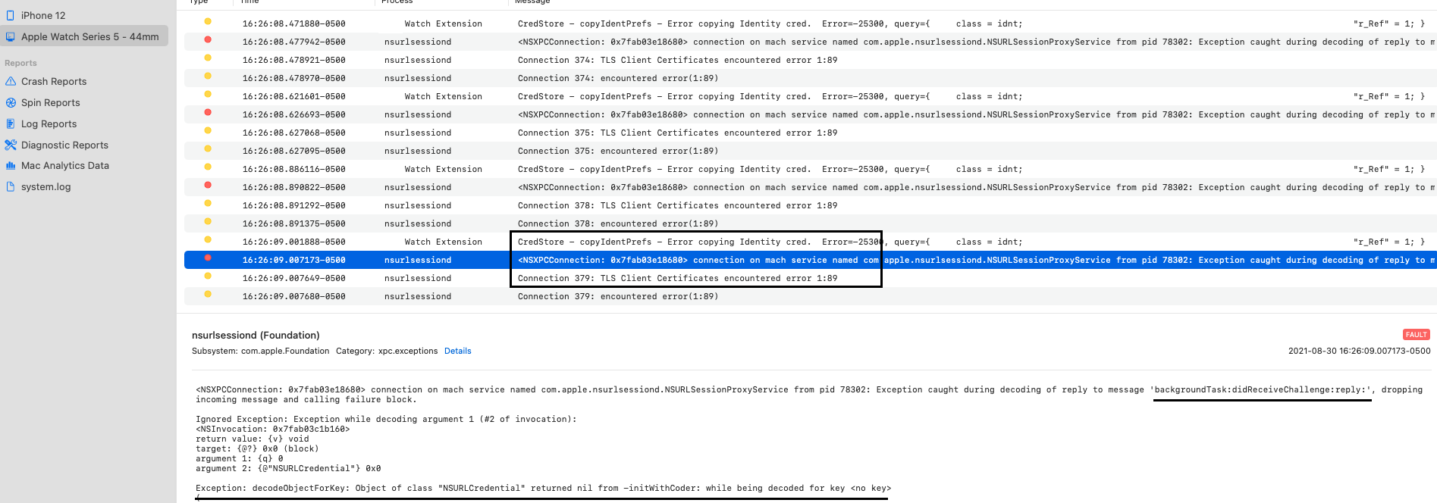Click red fault dot for 16:26:08.890822 entry
1437x503 pixels.
[x=208, y=186]
